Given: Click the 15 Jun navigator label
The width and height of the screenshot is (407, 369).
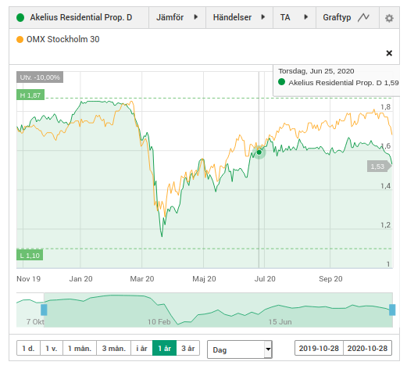Looking at the screenshot, I should [280, 322].
